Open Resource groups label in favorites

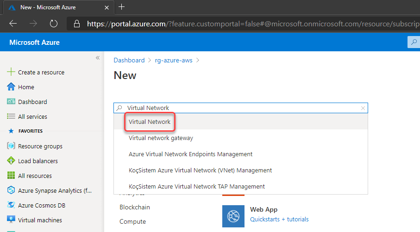(40, 147)
